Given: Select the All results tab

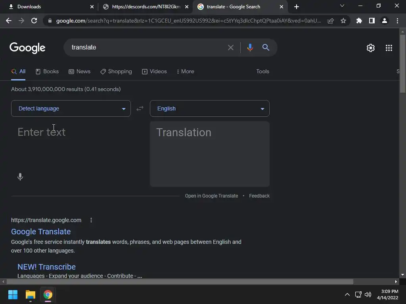Looking at the screenshot, I should tap(18, 71).
